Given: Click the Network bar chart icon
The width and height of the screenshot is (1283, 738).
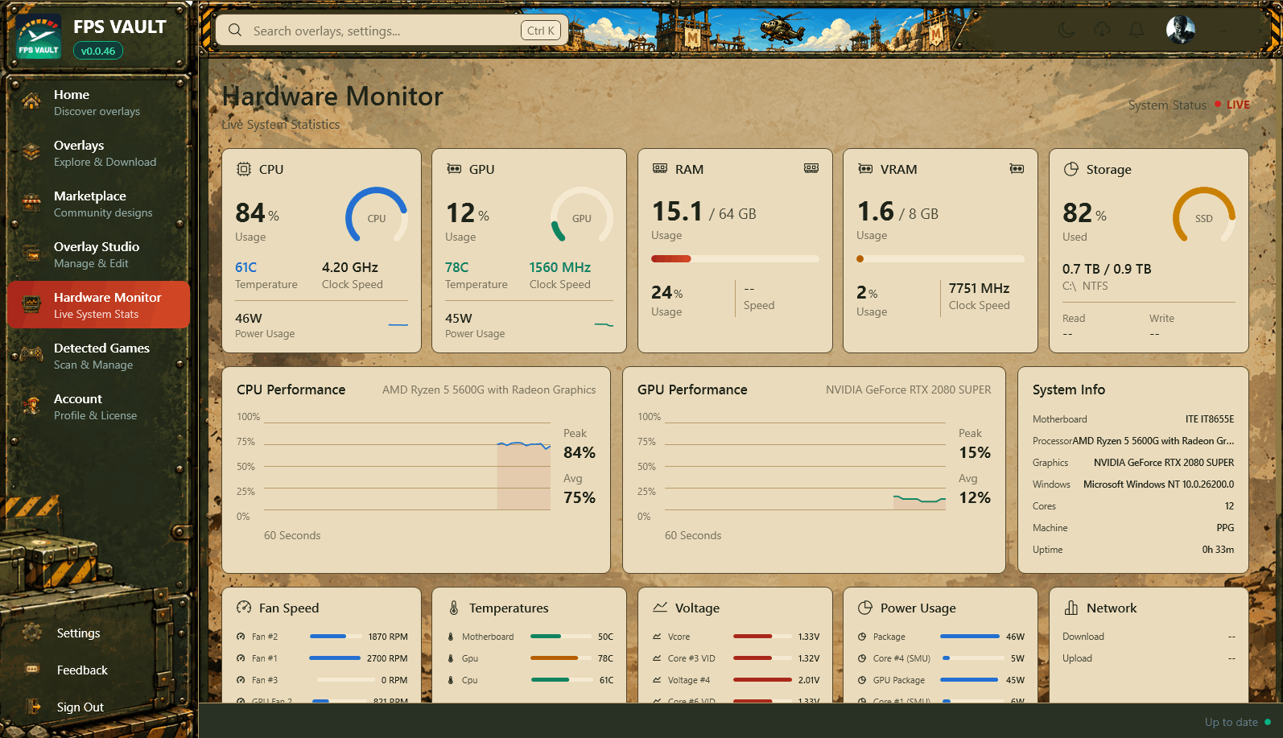Looking at the screenshot, I should tap(1071, 608).
